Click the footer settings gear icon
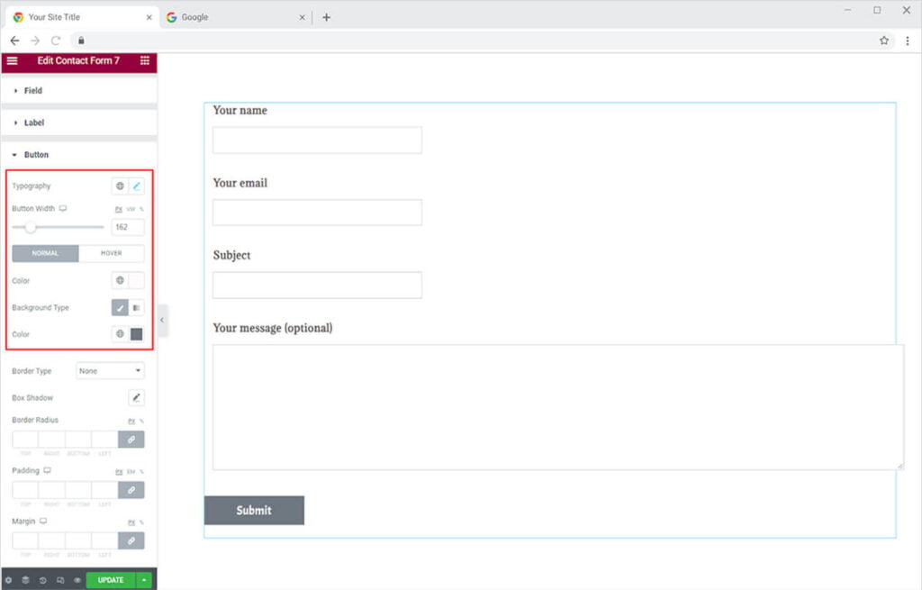The height and width of the screenshot is (590, 922). (x=9, y=580)
